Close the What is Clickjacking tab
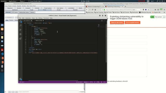The image size is (166, 93). coord(103,6)
